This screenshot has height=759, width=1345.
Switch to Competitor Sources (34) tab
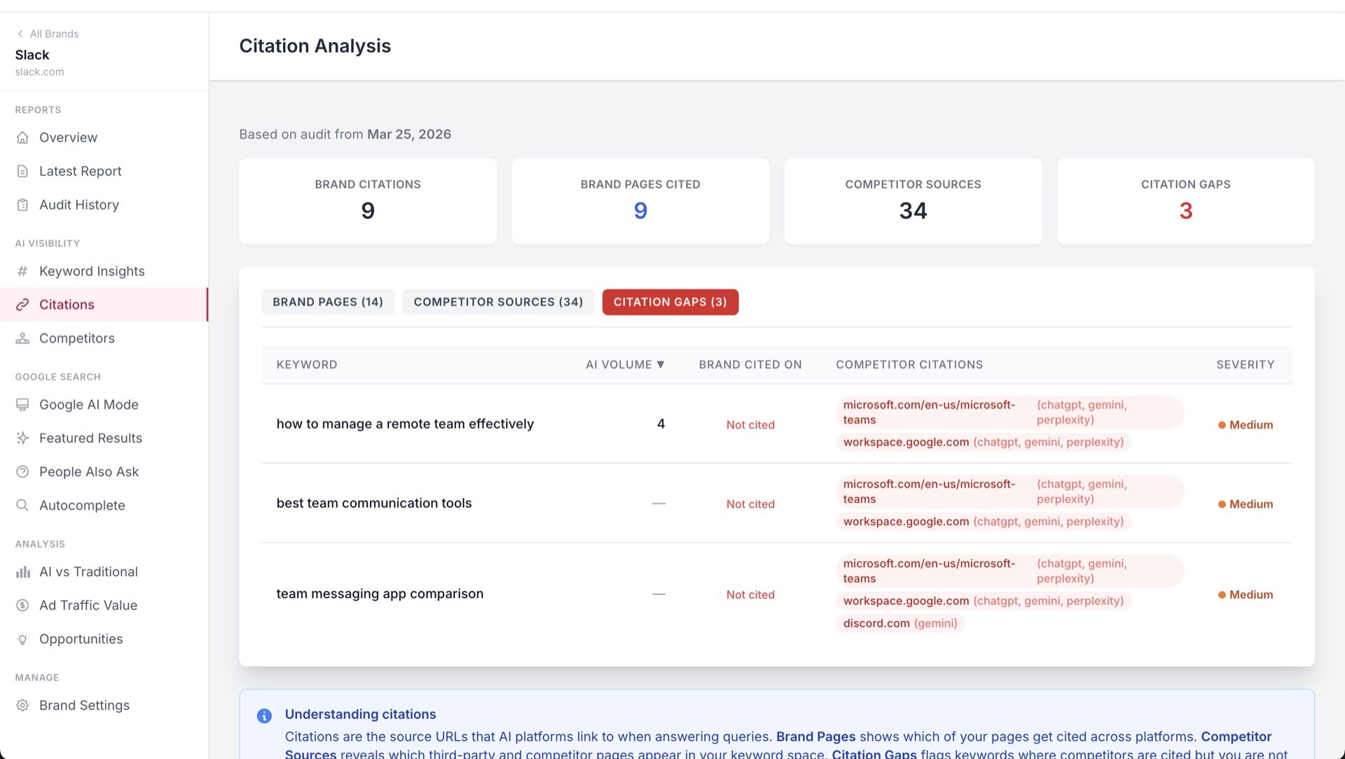click(498, 302)
